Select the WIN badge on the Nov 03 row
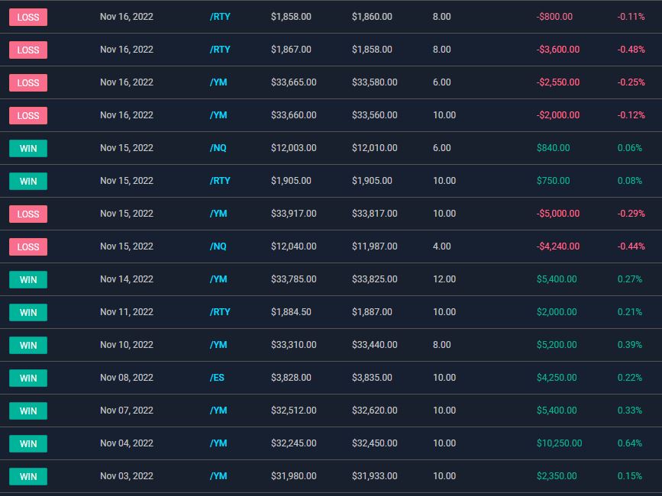 pos(28,476)
